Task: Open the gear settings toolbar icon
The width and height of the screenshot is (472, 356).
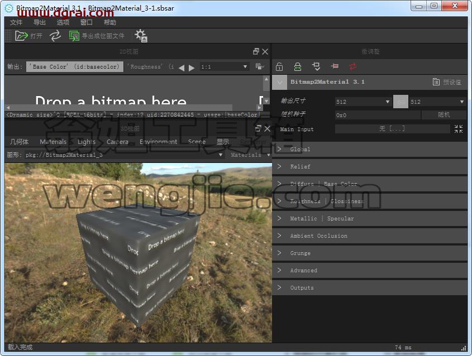Action: 141,36
